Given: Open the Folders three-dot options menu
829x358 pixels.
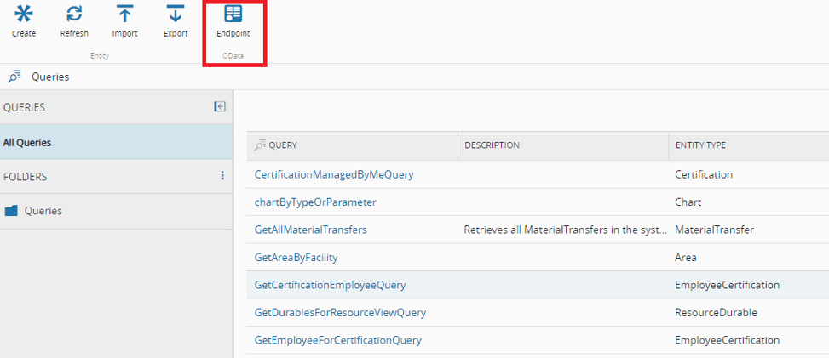Looking at the screenshot, I should 222,176.
